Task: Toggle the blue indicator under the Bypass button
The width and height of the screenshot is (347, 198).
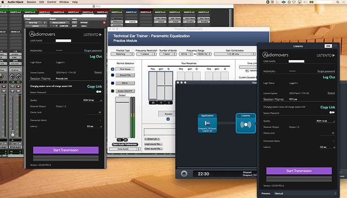Action: (x=168, y=119)
